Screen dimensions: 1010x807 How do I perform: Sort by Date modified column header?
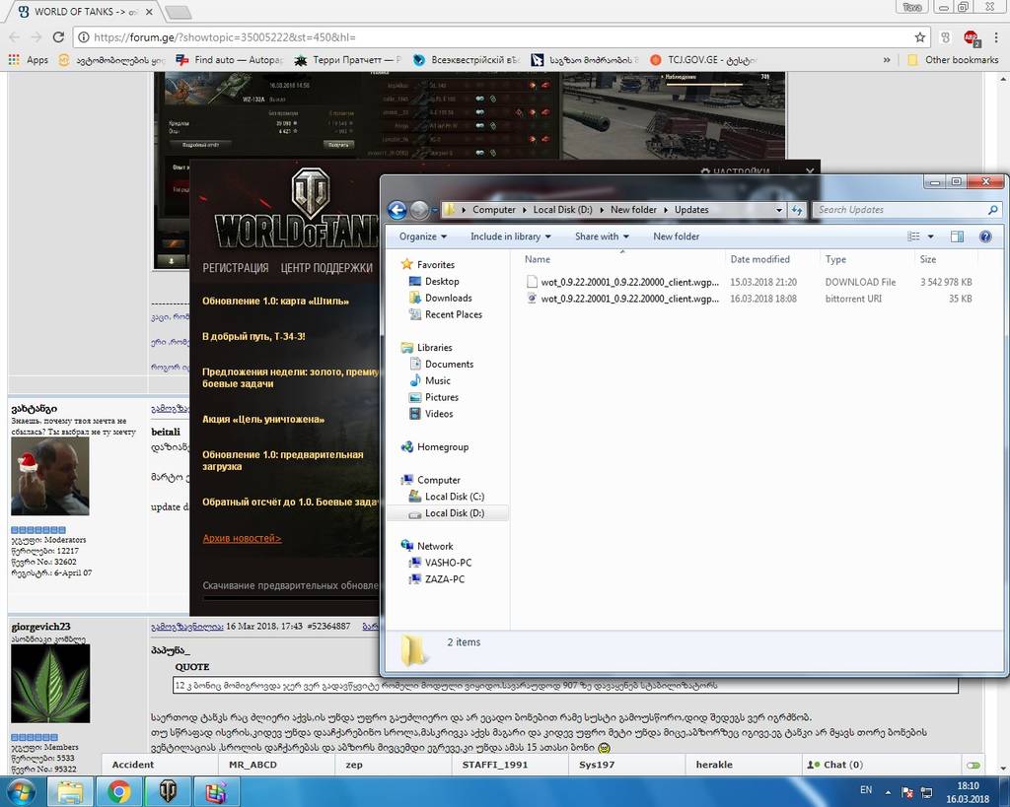tap(760, 259)
